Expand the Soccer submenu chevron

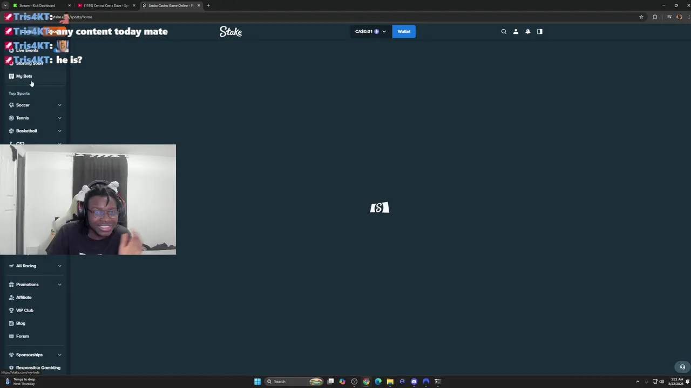click(59, 105)
